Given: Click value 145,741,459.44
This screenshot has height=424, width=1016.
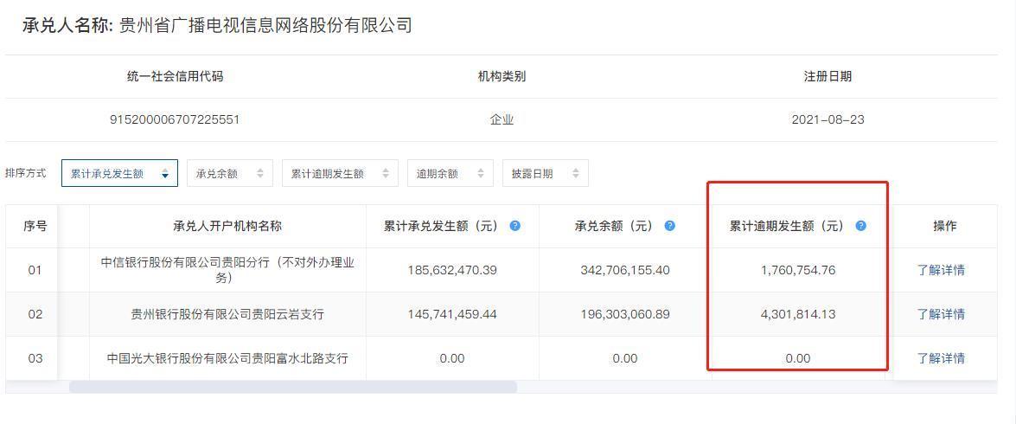Looking at the screenshot, I should 452,314.
